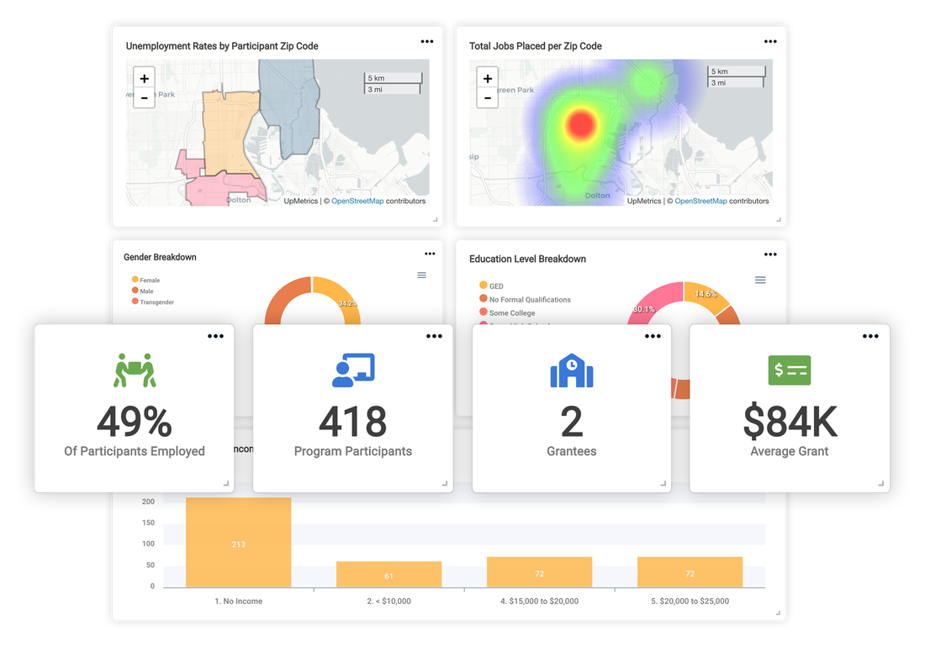Click the No Income bar showing 213
The width and height of the screenshot is (925, 646).
click(x=238, y=544)
